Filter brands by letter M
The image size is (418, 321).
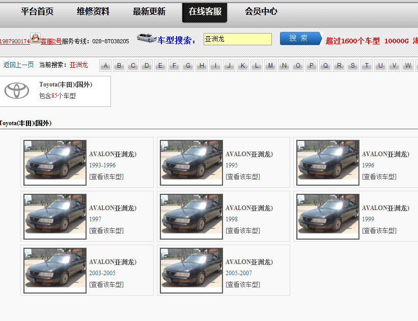(270, 66)
